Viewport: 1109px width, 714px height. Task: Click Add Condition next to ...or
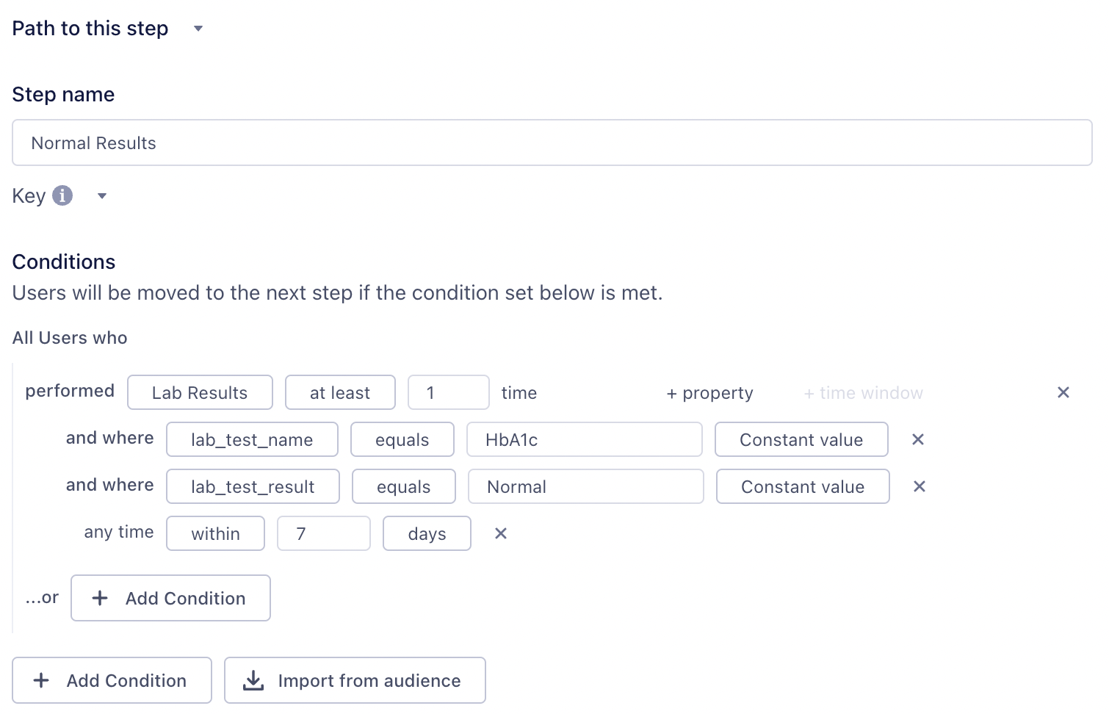coord(170,598)
